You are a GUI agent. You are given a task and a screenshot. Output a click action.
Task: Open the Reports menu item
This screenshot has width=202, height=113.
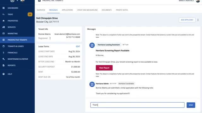pos(17,65)
